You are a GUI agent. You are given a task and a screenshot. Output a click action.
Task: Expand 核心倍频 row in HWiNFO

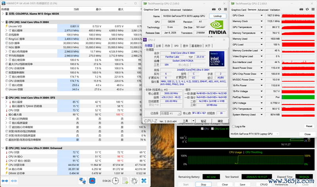6,85
